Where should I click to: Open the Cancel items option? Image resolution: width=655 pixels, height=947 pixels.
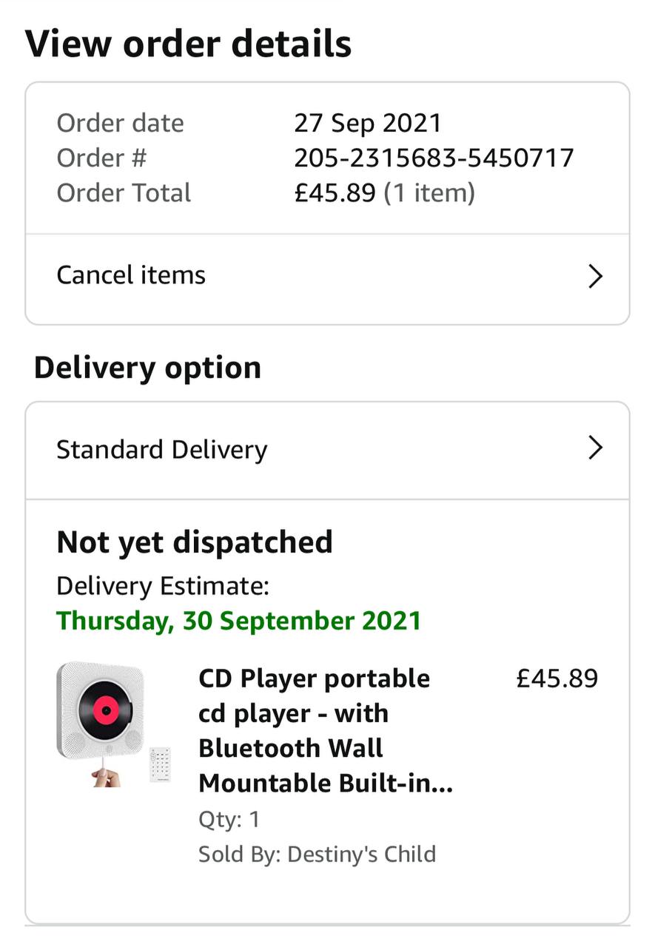[131, 275]
